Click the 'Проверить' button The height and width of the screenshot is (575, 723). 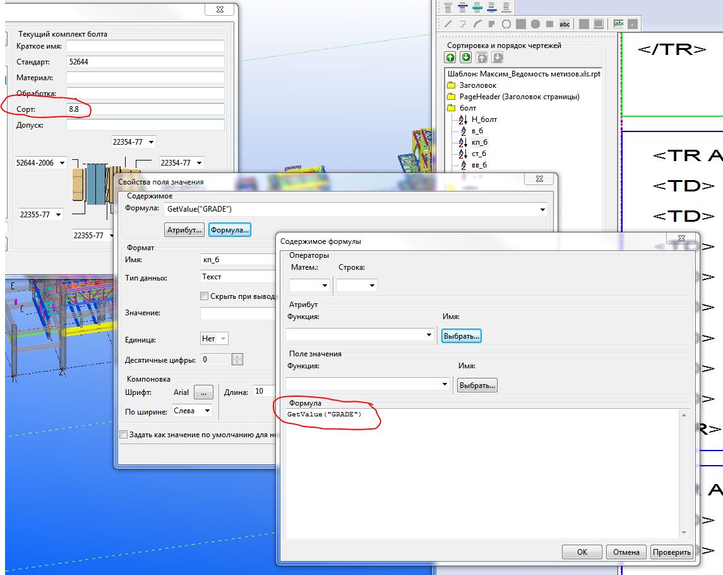(672, 552)
